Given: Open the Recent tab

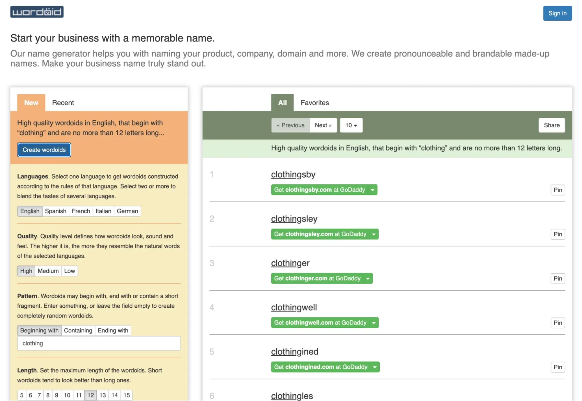Looking at the screenshot, I should [x=63, y=103].
